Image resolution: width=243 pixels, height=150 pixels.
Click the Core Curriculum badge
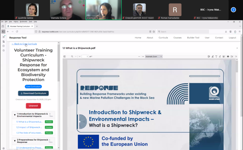(33, 87)
